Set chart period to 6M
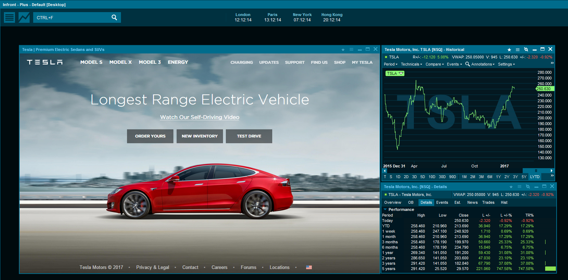This screenshot has height=280, width=568. click(x=490, y=177)
